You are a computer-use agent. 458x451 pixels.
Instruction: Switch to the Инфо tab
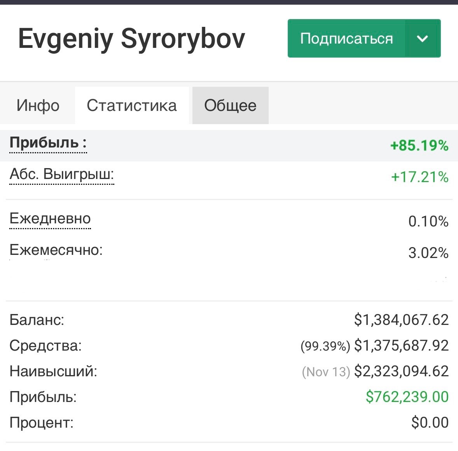pyautogui.click(x=38, y=105)
